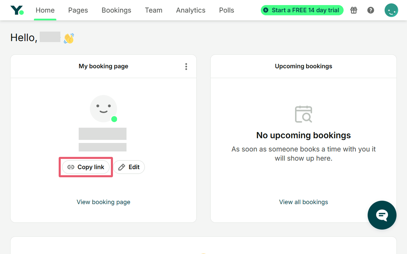Click the Edit booking page button
Image resolution: width=407 pixels, height=254 pixels.
click(129, 167)
